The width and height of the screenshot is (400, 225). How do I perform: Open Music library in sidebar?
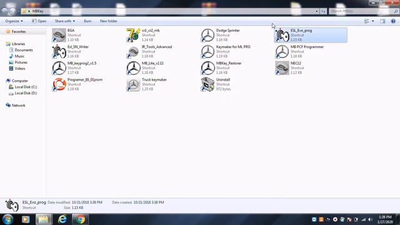pyautogui.click(x=19, y=56)
